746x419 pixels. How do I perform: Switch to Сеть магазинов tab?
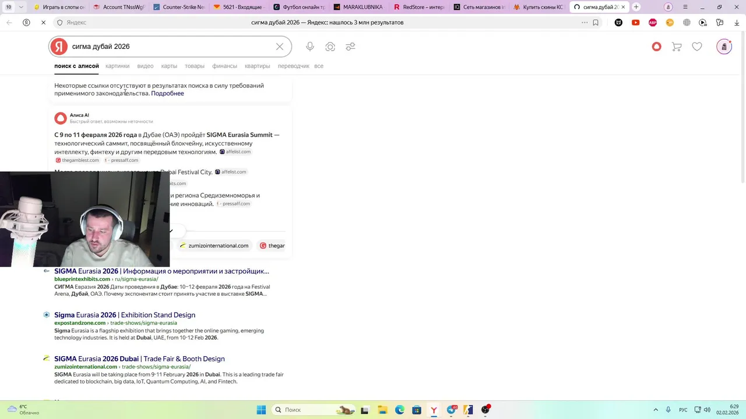click(479, 7)
